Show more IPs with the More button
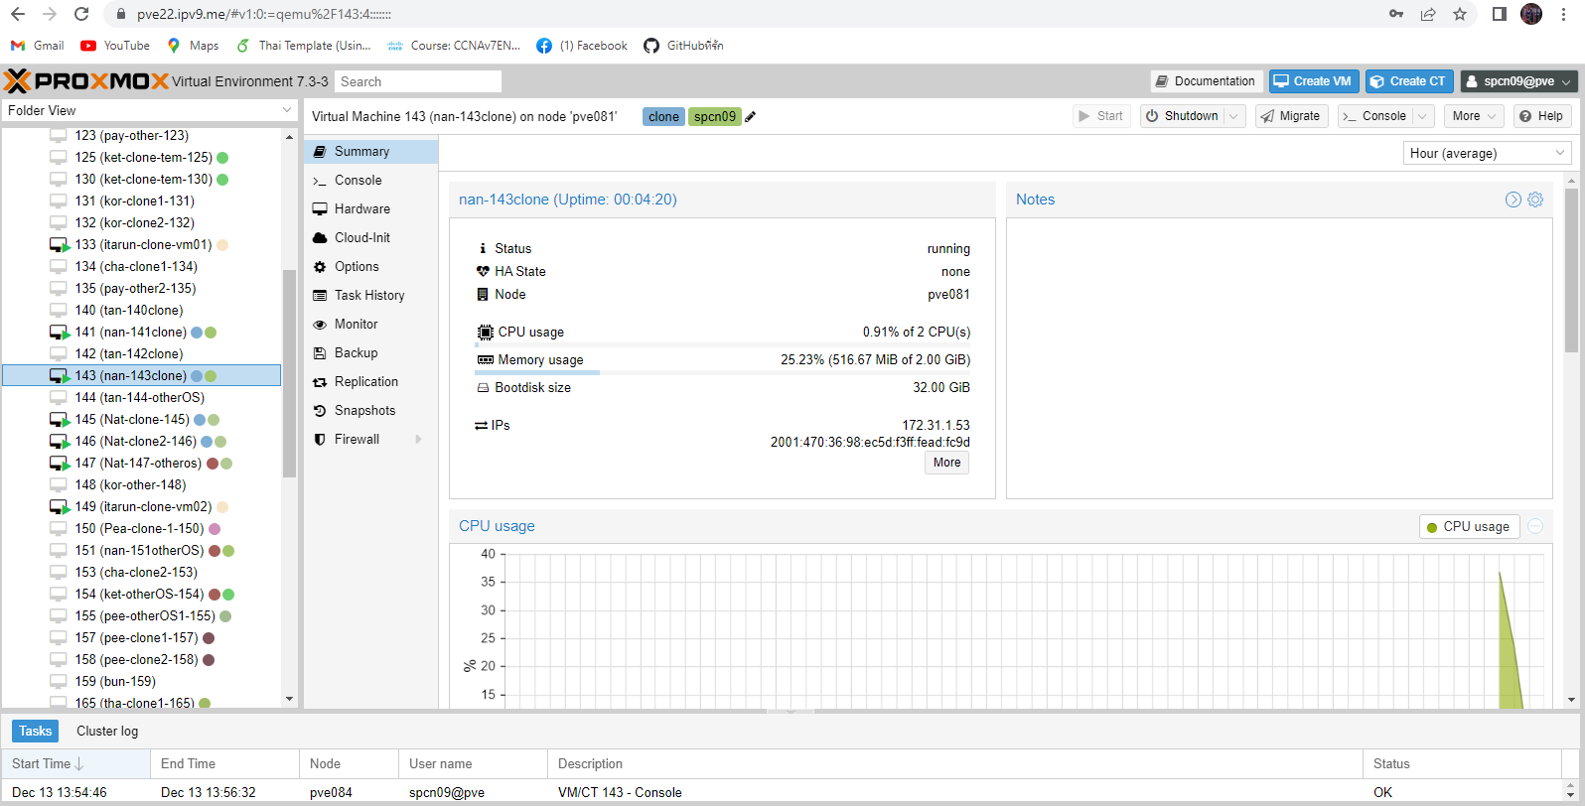1585x806 pixels. click(x=946, y=463)
